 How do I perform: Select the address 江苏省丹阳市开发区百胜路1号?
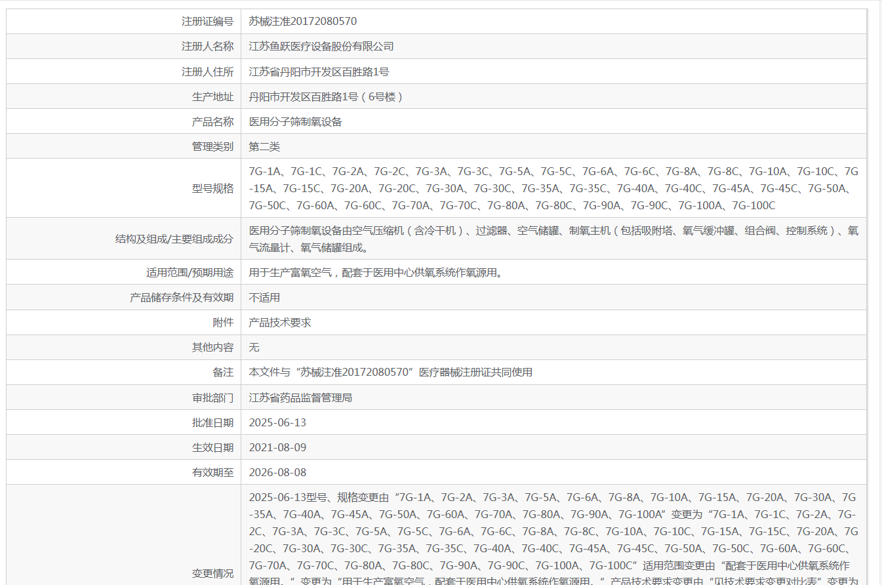coord(319,71)
